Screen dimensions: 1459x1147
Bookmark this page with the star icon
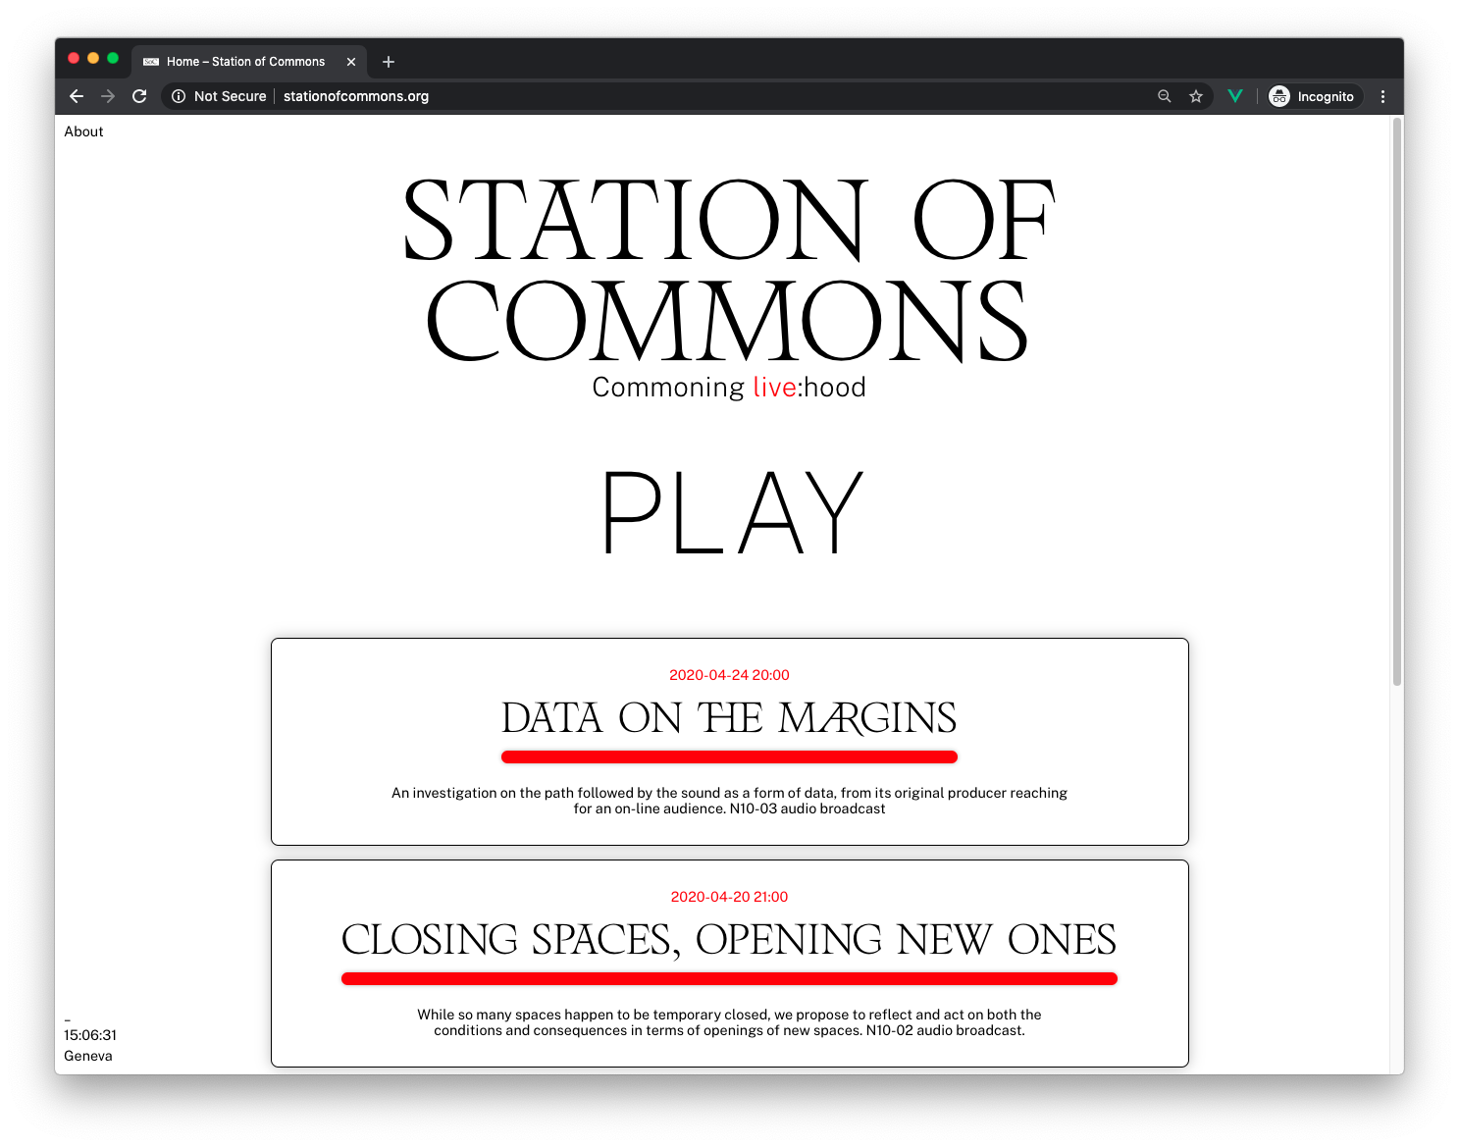(1196, 96)
